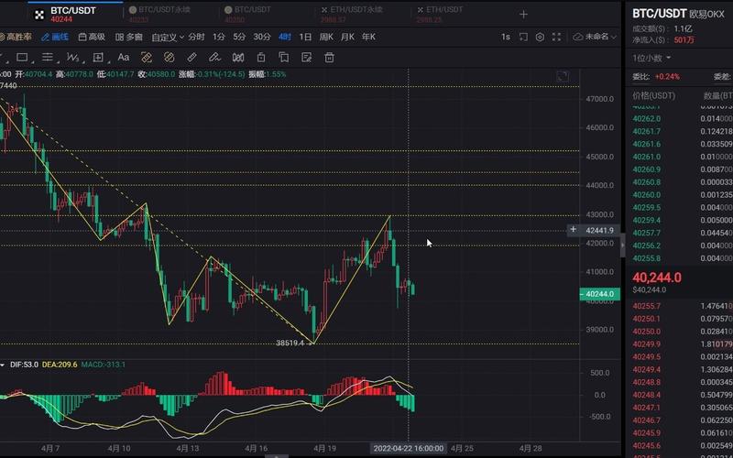Expand the chart with the corner expand icon

pyautogui.click(x=563, y=76)
